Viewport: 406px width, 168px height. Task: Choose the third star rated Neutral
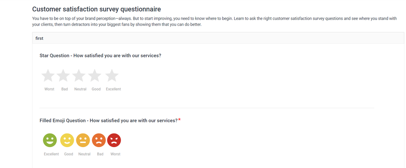point(79,76)
